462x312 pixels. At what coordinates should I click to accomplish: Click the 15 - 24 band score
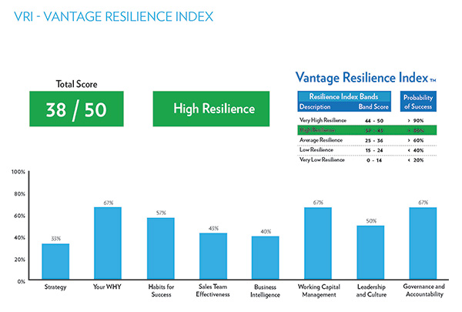tap(374, 150)
